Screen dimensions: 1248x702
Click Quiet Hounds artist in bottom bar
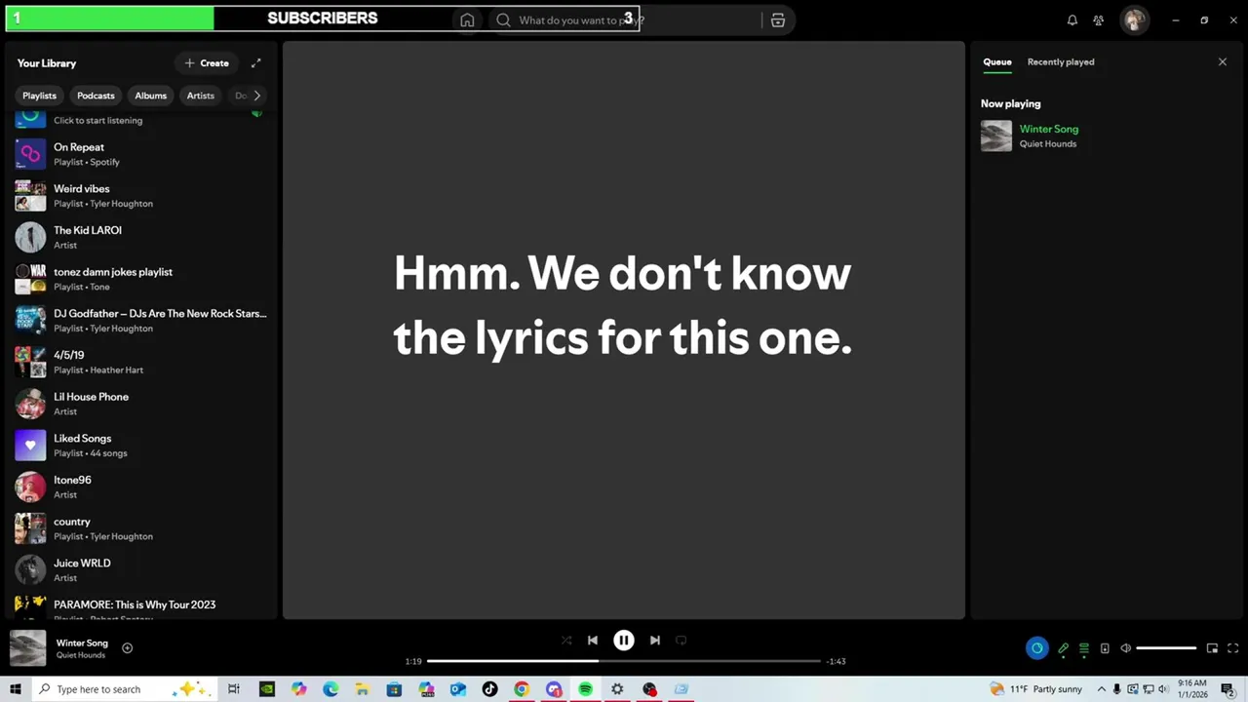pos(81,655)
